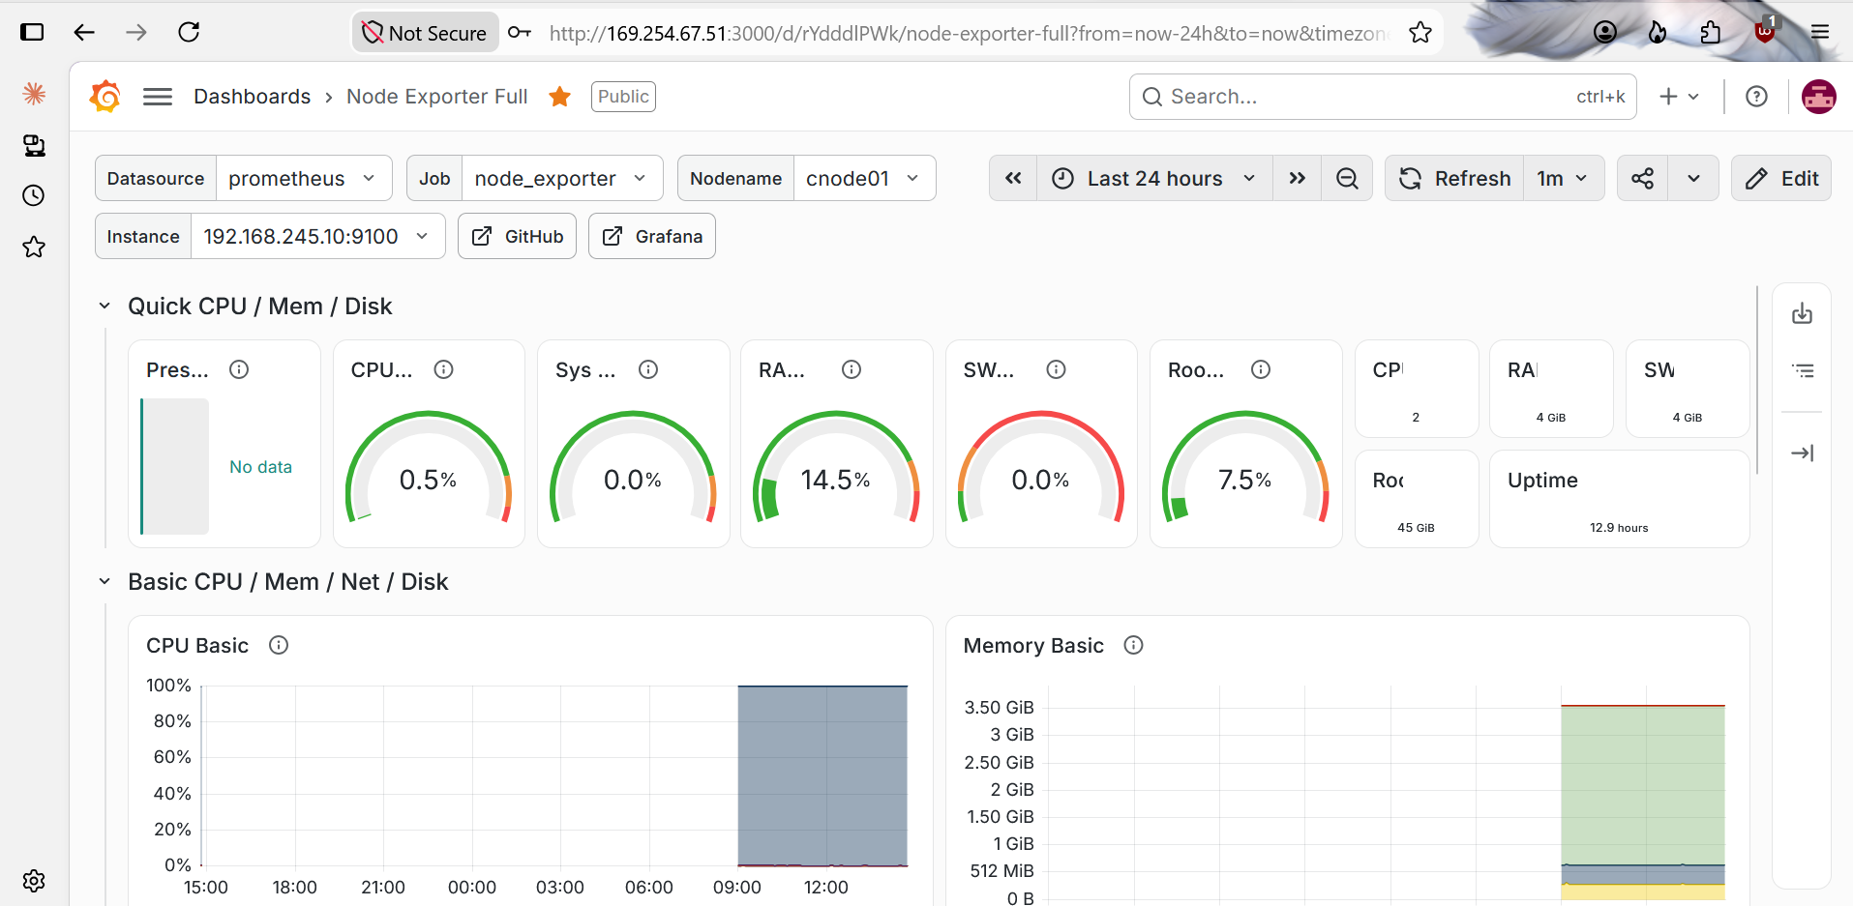Open synced tabs icon in browser sidebar
Viewport: 1853px width, 906px height.
pos(34,145)
